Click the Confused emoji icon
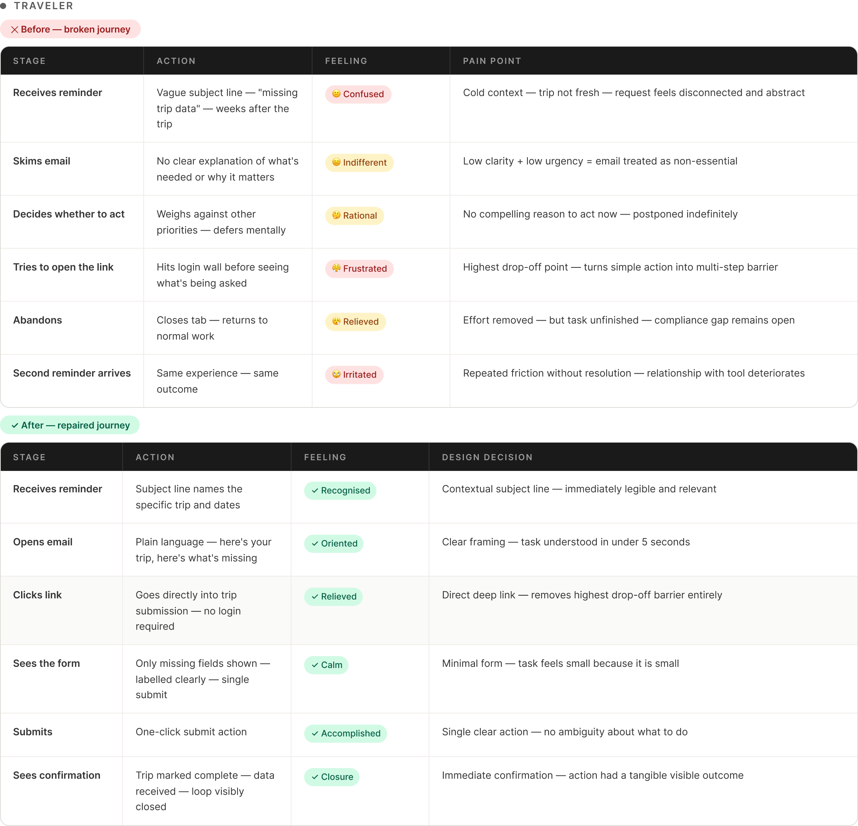Image resolution: width=858 pixels, height=826 pixels. point(336,94)
